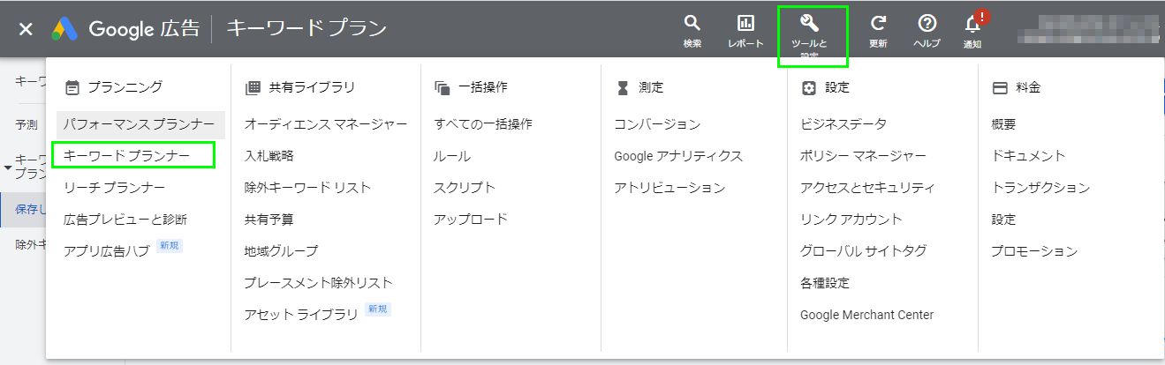This screenshot has width=1165, height=365.
Task: Select プレースメント除外リスト
Action: (x=318, y=283)
